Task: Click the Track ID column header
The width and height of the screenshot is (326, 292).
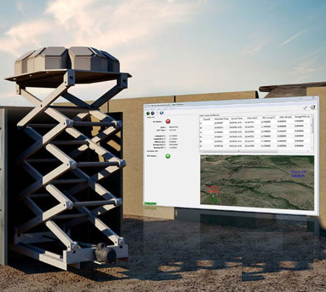Action: [x=207, y=119]
